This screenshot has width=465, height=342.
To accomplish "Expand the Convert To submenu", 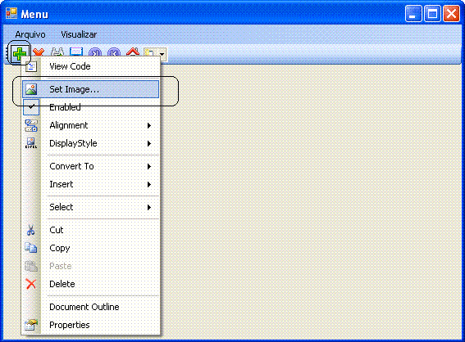I will [90, 166].
